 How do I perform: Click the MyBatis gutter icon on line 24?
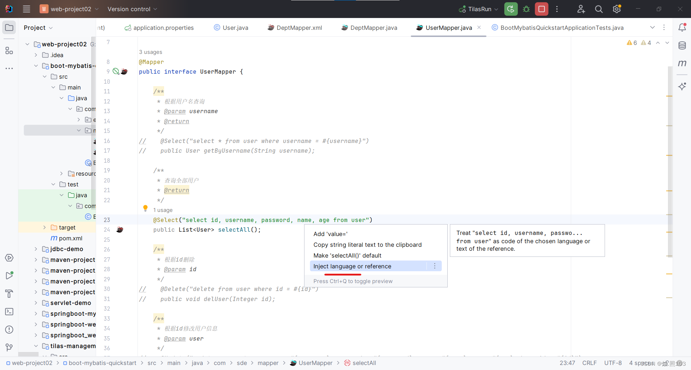pos(120,230)
